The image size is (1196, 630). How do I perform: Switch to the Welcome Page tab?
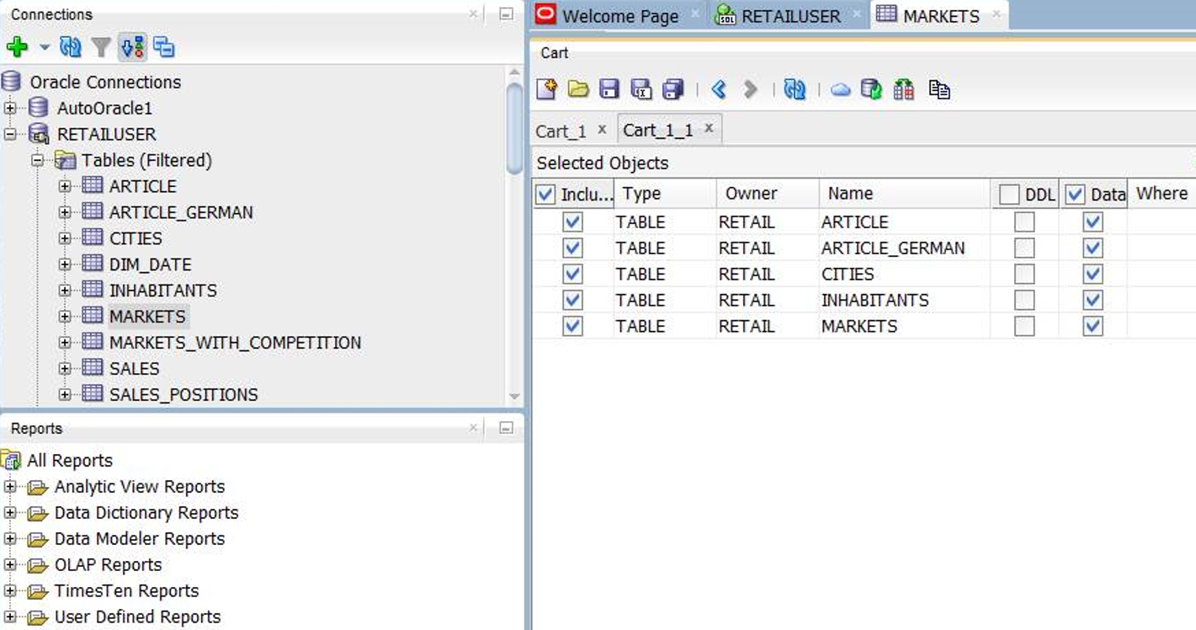[x=619, y=16]
